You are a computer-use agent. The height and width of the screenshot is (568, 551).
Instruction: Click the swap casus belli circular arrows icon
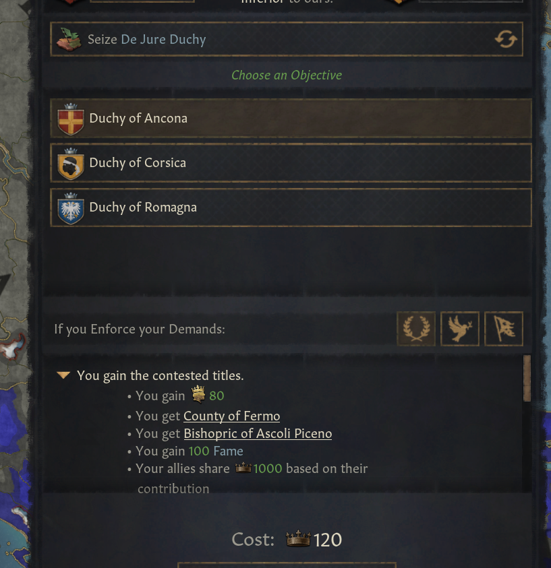(x=506, y=39)
